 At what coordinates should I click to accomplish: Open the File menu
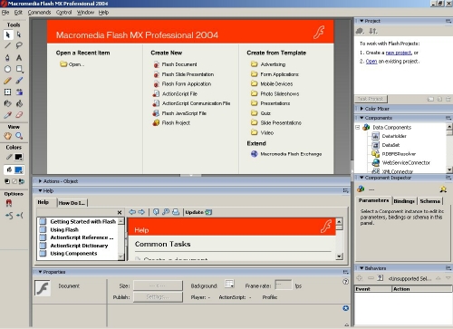[5, 13]
